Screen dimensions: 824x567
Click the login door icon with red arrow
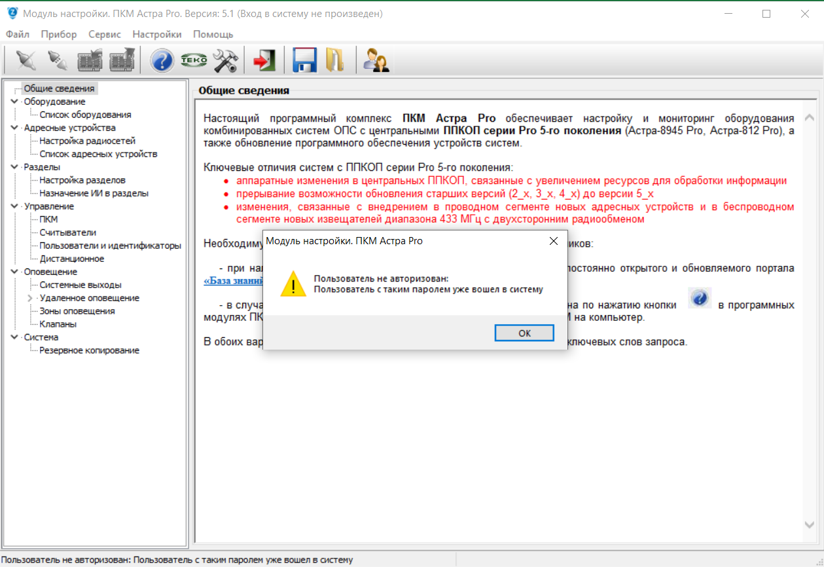pyautogui.click(x=264, y=61)
